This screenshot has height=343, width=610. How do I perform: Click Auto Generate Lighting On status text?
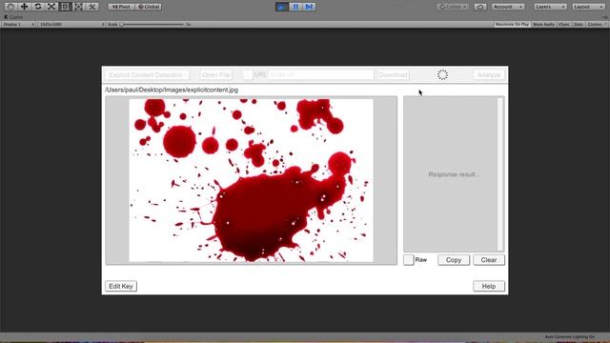[570, 336]
